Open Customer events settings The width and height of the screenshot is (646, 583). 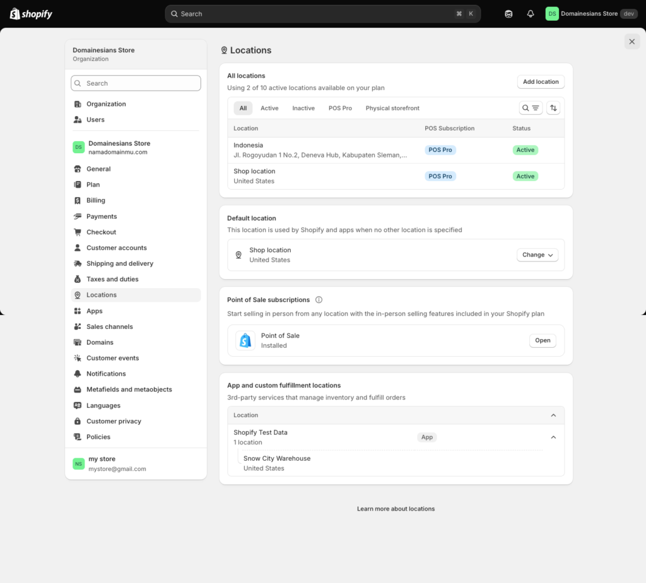coord(136,358)
